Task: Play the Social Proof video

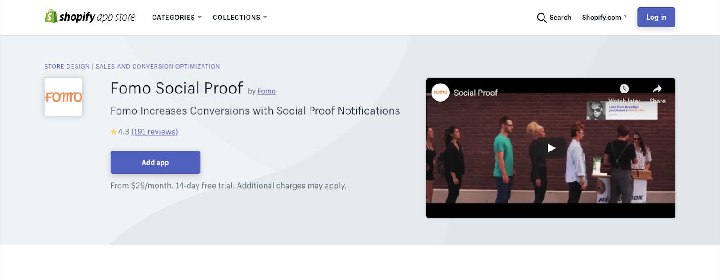Action: pos(551,148)
